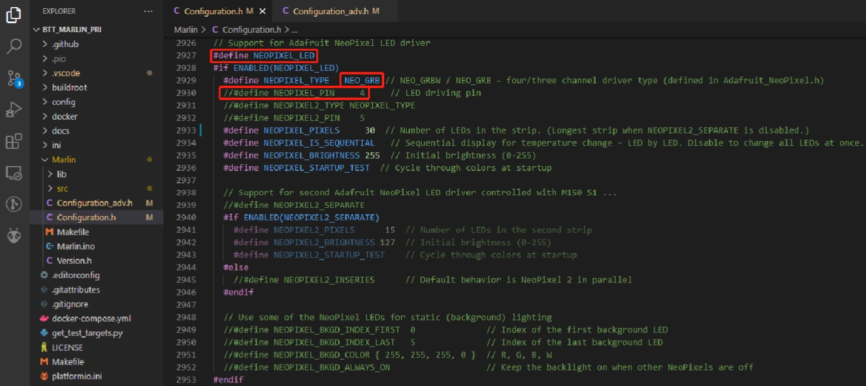Viewport: 866px width, 386px height.
Task: Expand the src folder
Action: (63, 189)
